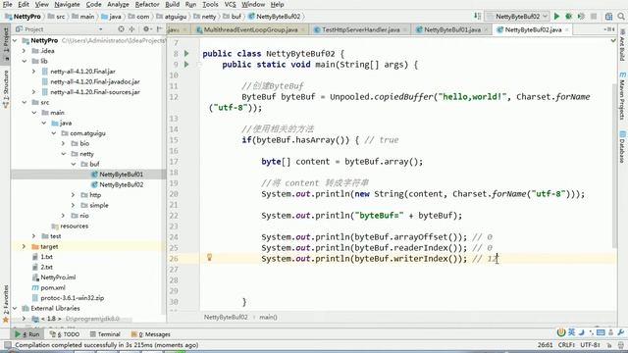The height and width of the screenshot is (353, 628).
Task: Click IME soft keyboard icon
Action: pyautogui.click(x=601, y=332)
